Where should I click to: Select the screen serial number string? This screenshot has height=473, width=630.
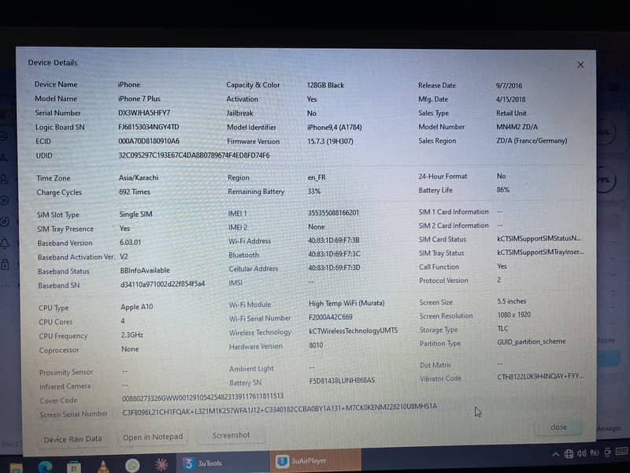(x=280, y=408)
